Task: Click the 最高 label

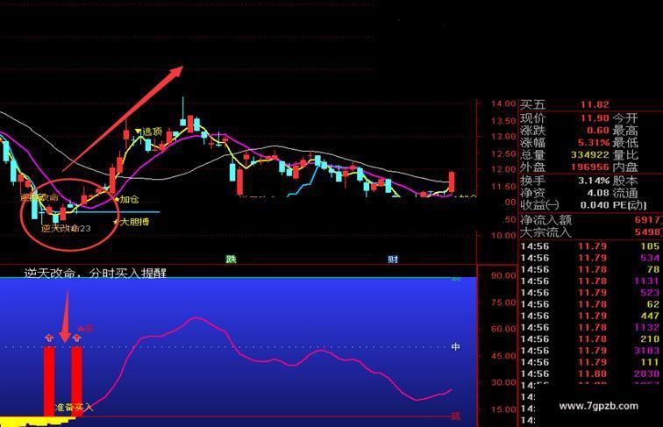Action: 625,131
